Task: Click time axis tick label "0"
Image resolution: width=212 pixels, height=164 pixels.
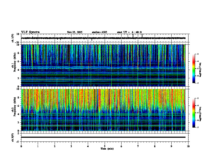Action: (21, 146)
